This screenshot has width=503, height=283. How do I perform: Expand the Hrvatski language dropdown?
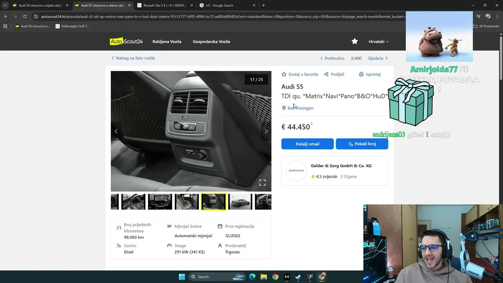[x=379, y=41]
